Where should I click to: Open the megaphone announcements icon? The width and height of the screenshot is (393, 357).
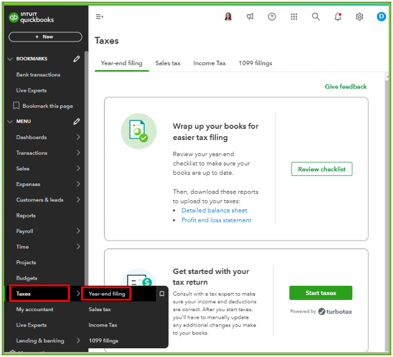[250, 17]
